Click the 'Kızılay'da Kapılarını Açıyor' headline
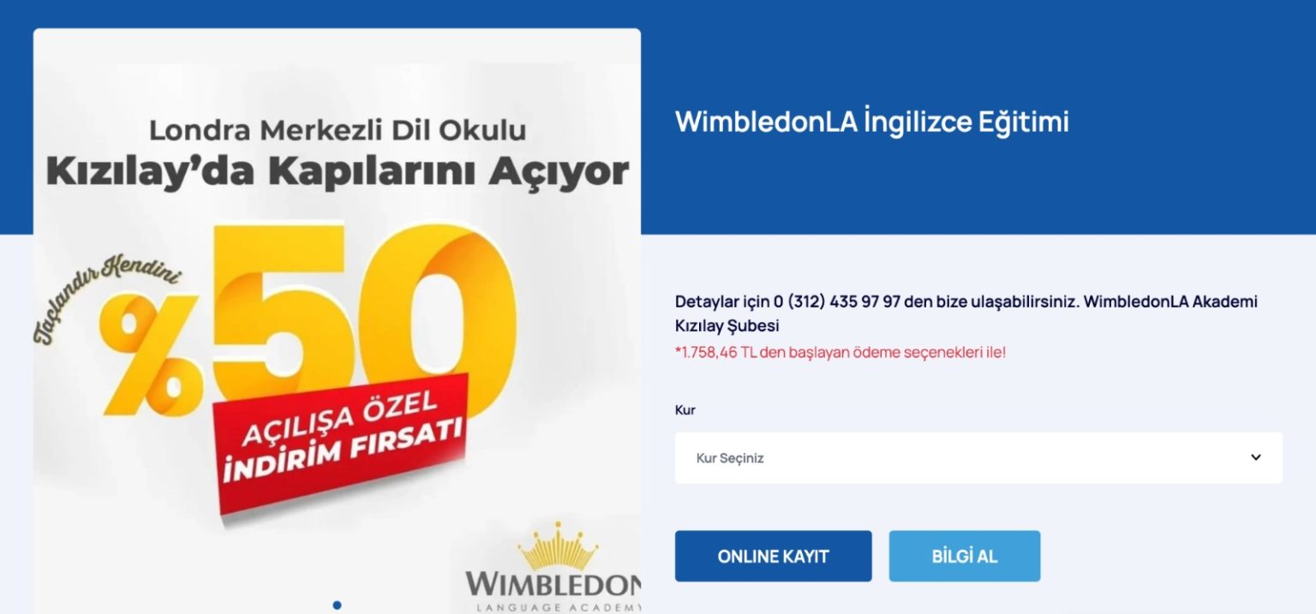Screen dimensions: 1316x614 tap(338, 171)
